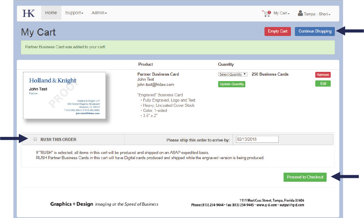
Task: Click 'Please ship this order to arrive by:' label
Action: point(198,140)
